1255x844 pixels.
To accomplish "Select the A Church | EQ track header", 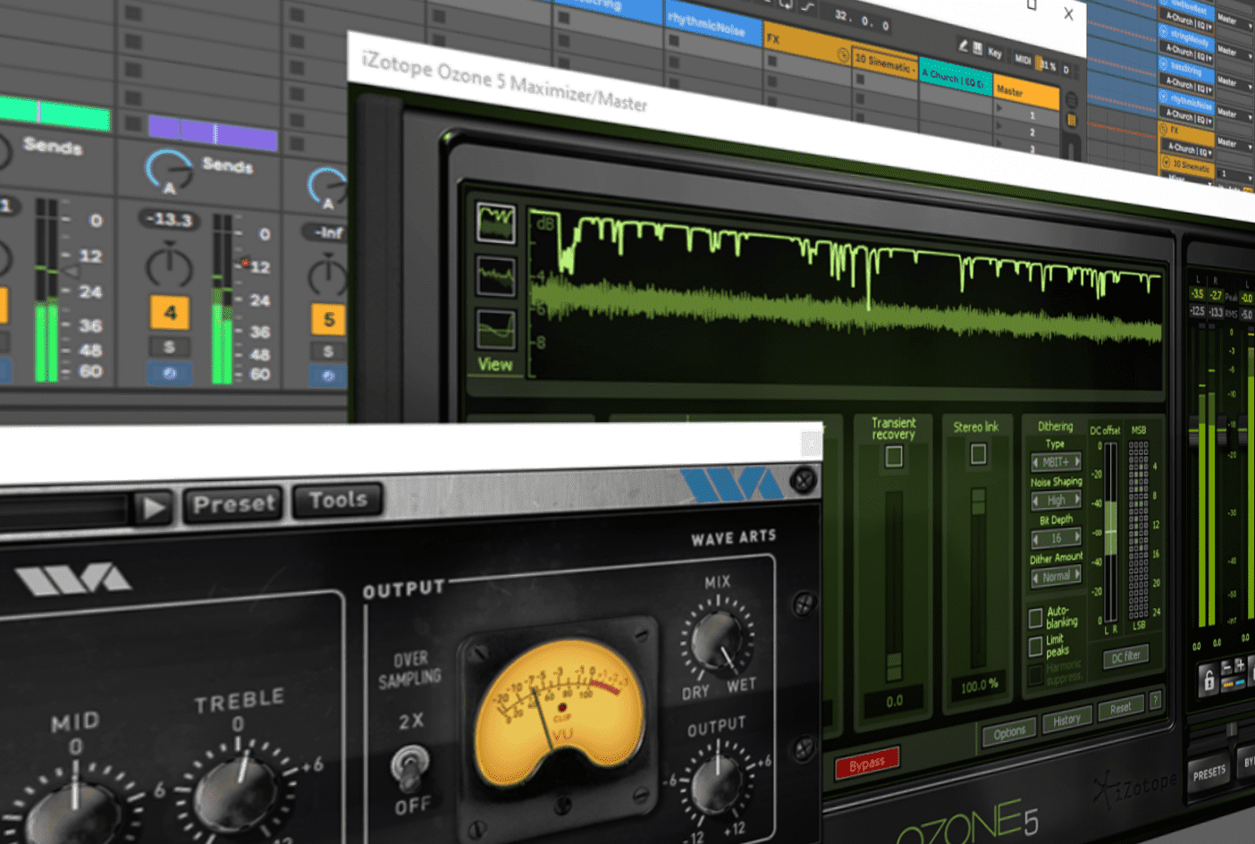I will pyautogui.click(x=955, y=78).
